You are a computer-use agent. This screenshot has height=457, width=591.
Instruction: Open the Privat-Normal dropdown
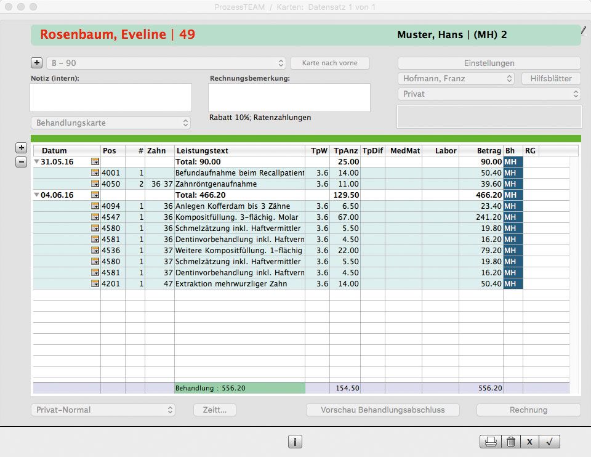[x=103, y=410]
